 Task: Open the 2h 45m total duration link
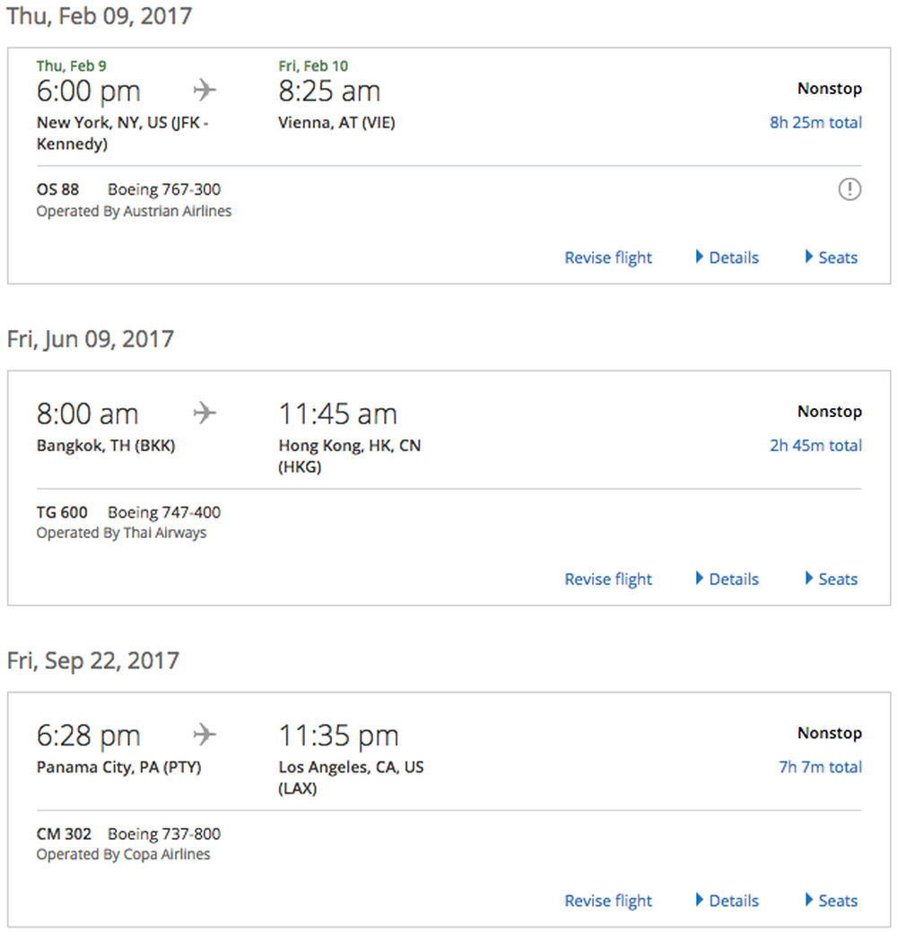pyautogui.click(x=815, y=445)
